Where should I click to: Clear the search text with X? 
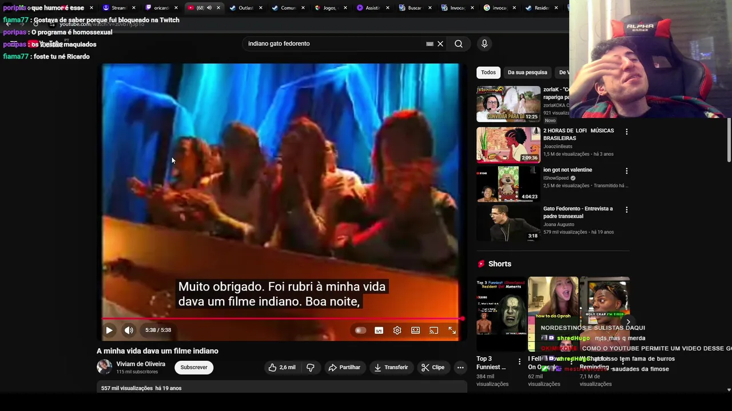click(x=440, y=43)
